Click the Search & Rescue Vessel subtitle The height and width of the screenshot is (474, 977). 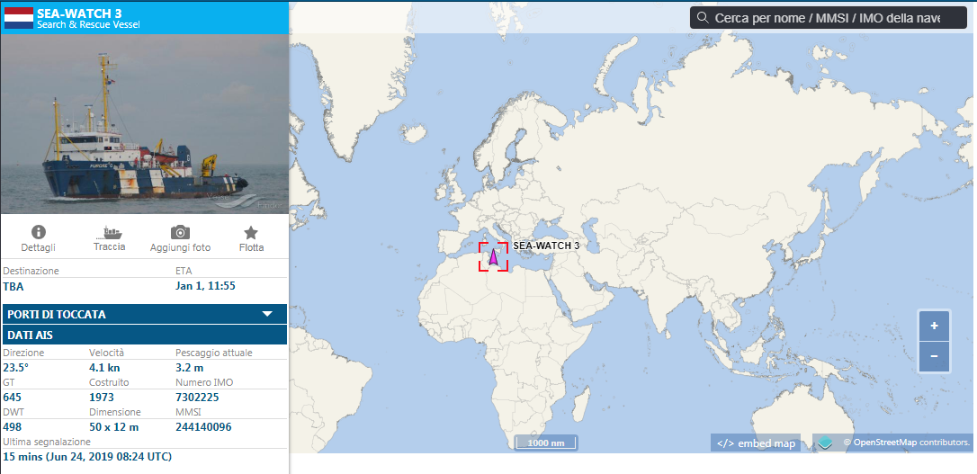tap(88, 25)
